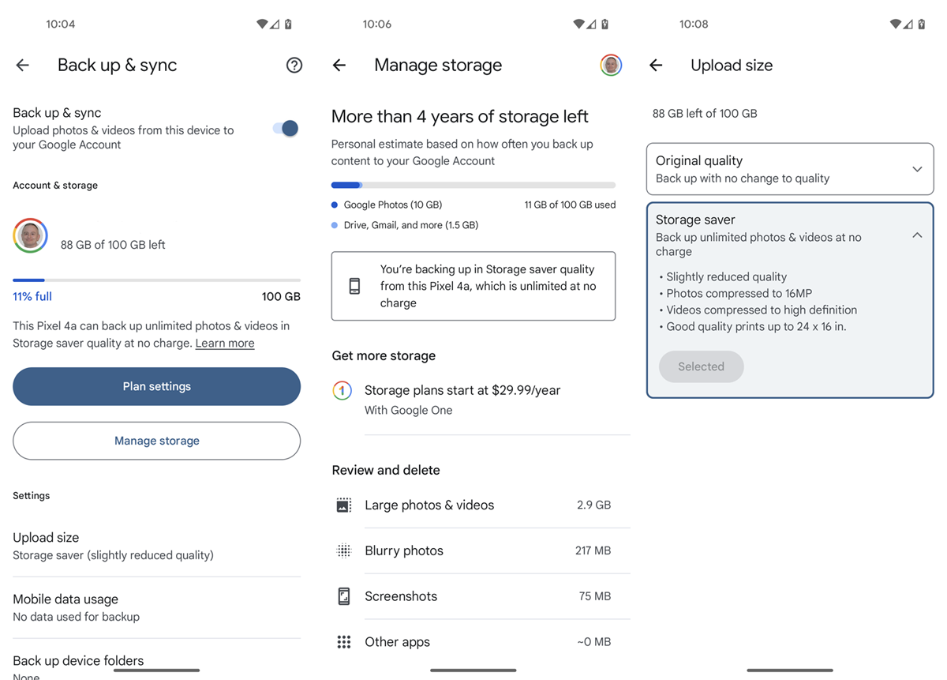Click the help question mark icon
Screen dimensions: 947x680
[294, 65]
